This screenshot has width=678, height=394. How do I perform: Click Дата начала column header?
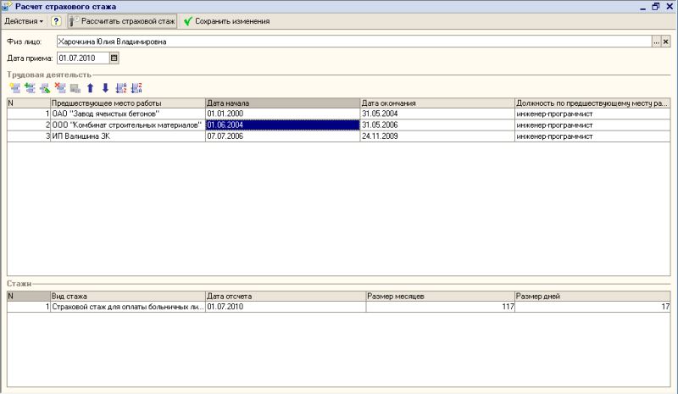[283, 103]
